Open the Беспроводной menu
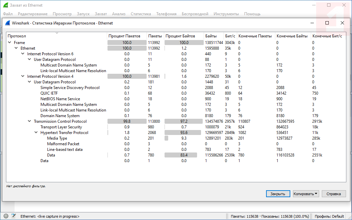352x220 pixels. pyautogui.click(x=195, y=14)
